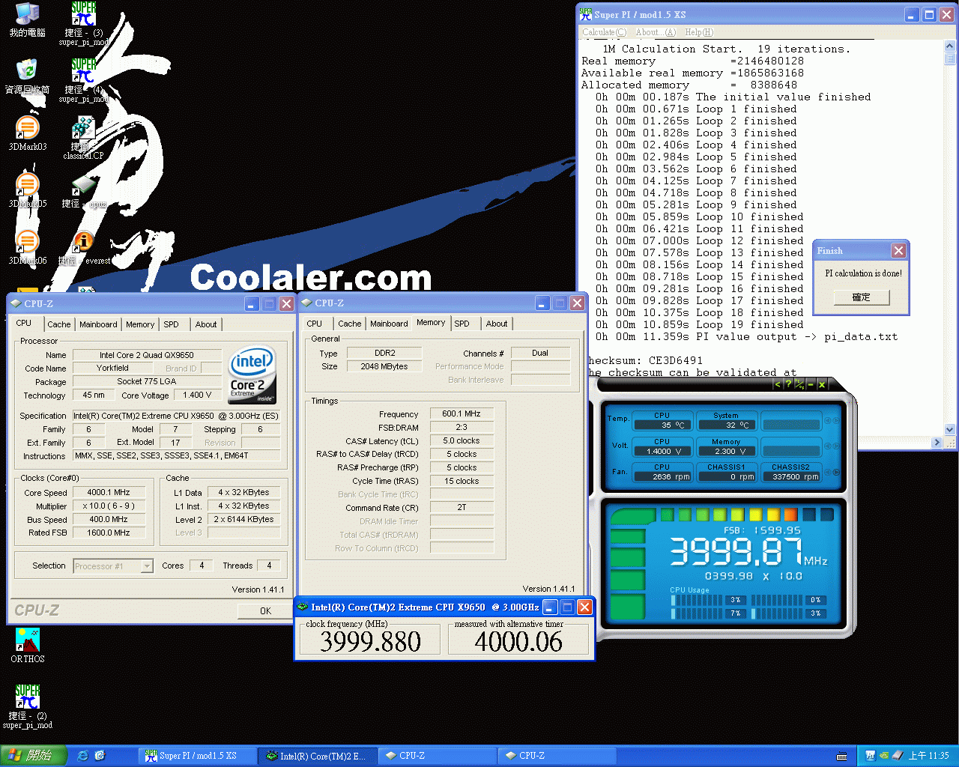
Task: Open About tab in right CPU-Z window
Action: (x=497, y=324)
